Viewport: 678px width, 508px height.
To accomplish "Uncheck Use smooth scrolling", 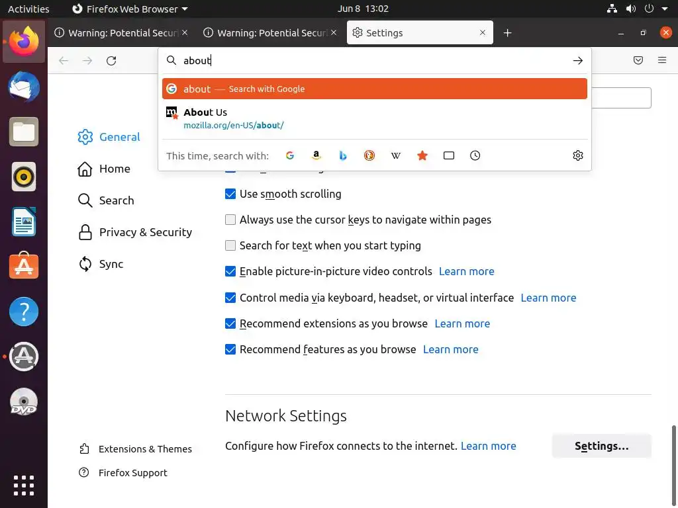I will [230, 194].
